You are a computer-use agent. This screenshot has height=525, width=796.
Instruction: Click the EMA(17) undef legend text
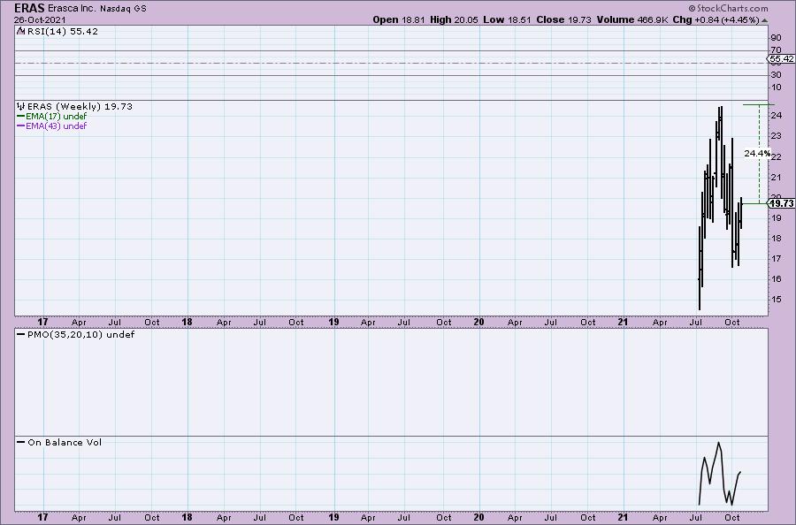coord(56,116)
